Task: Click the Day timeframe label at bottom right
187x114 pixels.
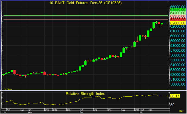Action: click(182, 111)
